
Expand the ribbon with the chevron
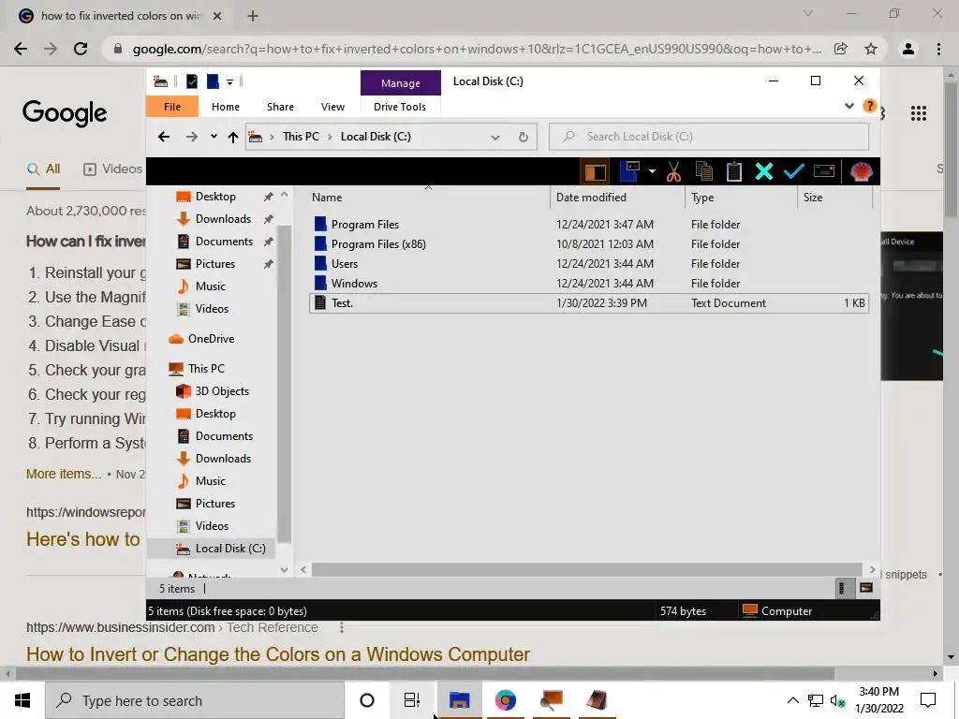848,106
